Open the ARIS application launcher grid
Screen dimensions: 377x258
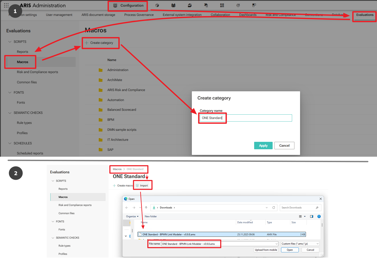point(6,5)
